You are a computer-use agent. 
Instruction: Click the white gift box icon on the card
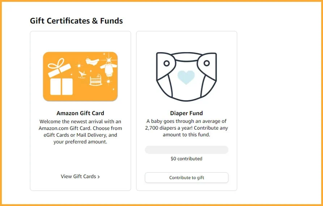60,77
